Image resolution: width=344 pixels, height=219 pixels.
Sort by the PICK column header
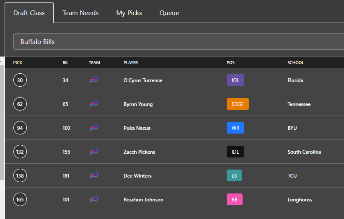pyautogui.click(x=18, y=63)
